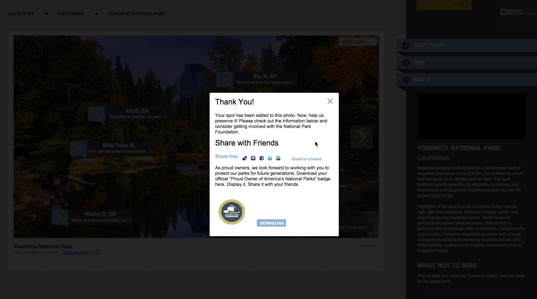Expand the Bike Tribe M spot plus icon
This screenshot has height=299, width=537.
pyautogui.click(x=78, y=149)
